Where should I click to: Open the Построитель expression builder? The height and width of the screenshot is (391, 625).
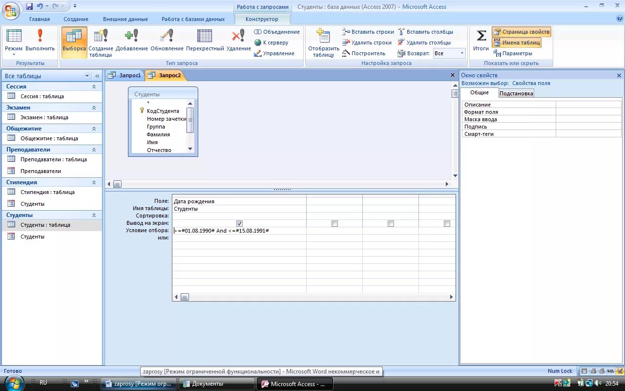(x=364, y=53)
